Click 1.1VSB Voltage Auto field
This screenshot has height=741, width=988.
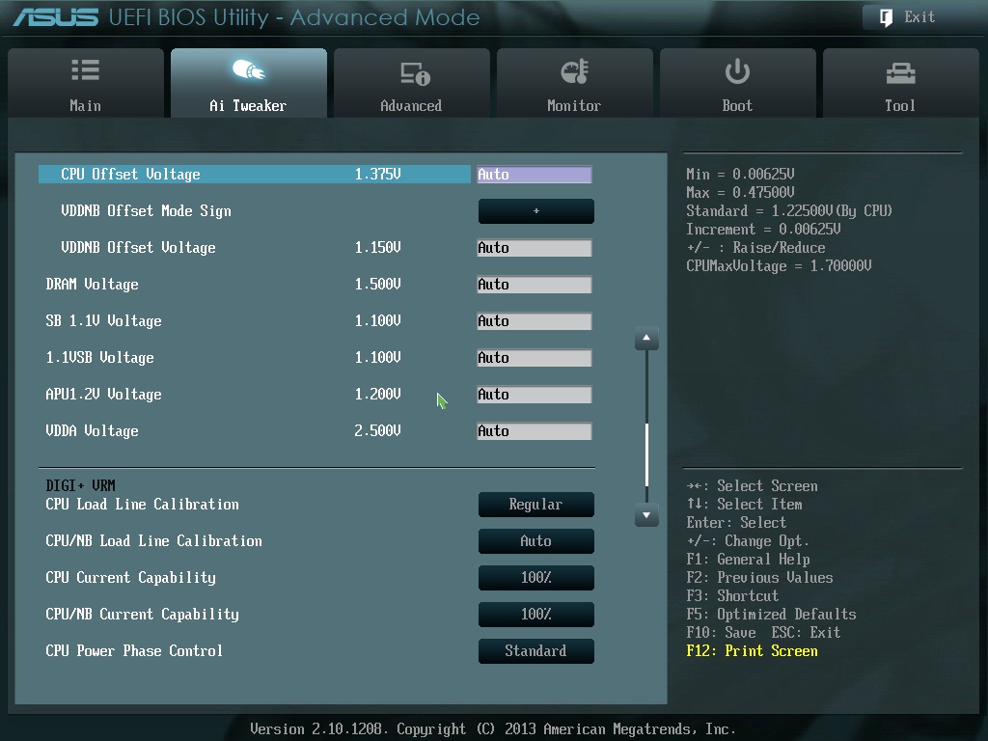(x=535, y=358)
